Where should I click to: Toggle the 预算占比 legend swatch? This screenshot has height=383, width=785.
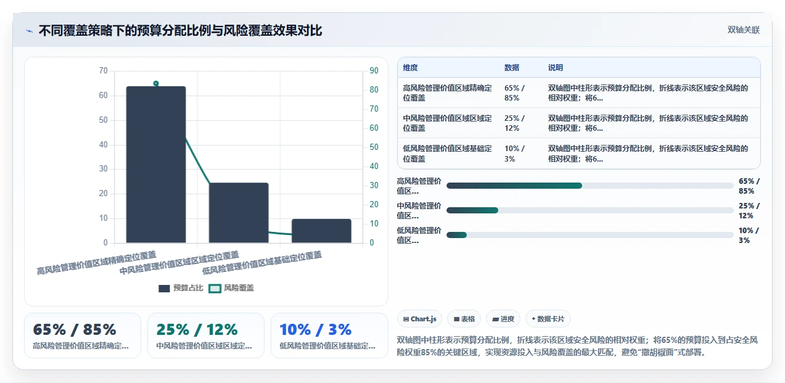pos(164,288)
